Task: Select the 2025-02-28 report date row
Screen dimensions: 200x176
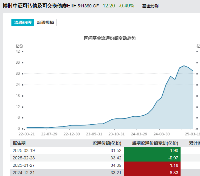Action: [x=23, y=158]
